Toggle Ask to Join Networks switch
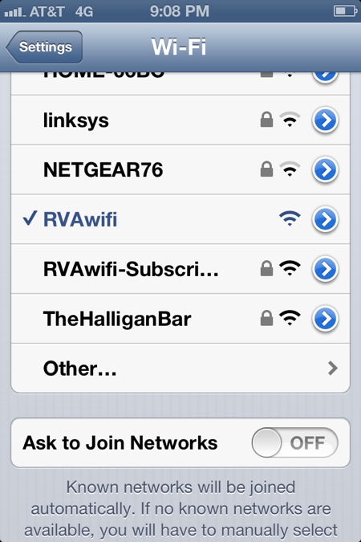 (294, 442)
